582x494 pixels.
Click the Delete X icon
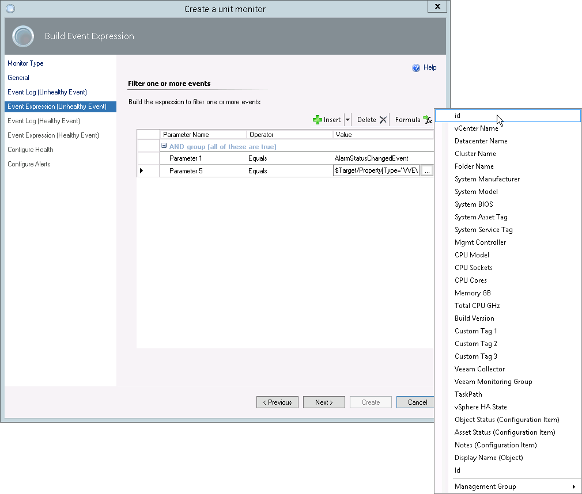click(383, 120)
